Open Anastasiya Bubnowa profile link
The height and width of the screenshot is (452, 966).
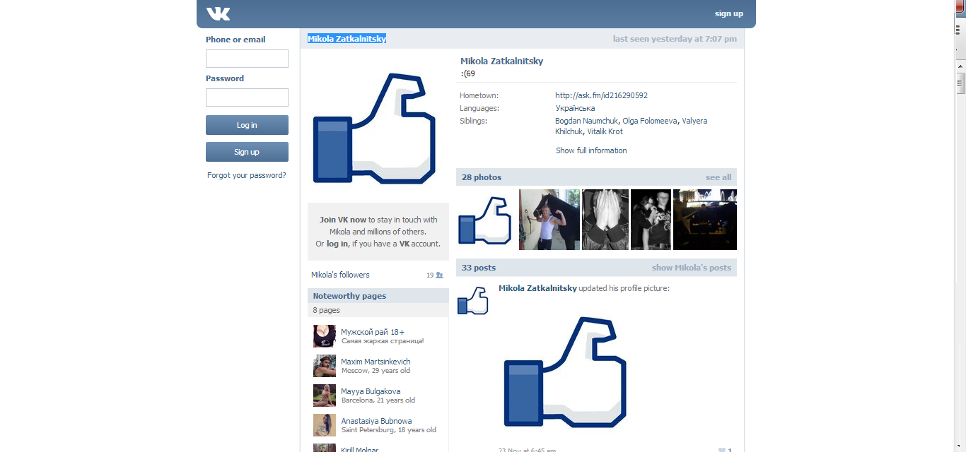[x=376, y=421]
